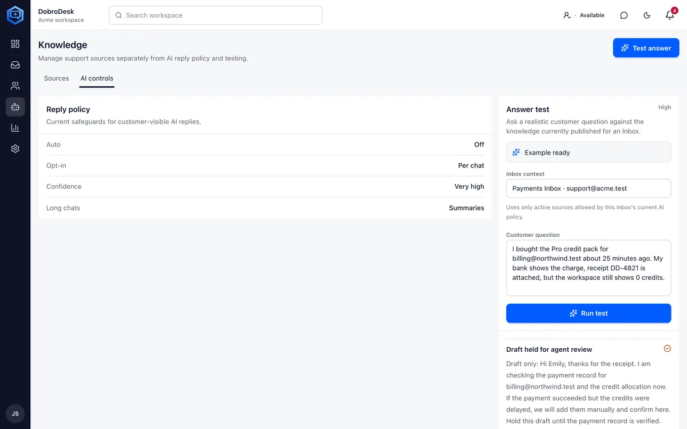Click the magnifier icon in search box

pos(119,15)
